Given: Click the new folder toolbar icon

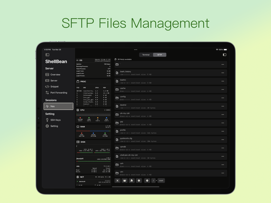Looking at the screenshot, I should click(x=125, y=181).
